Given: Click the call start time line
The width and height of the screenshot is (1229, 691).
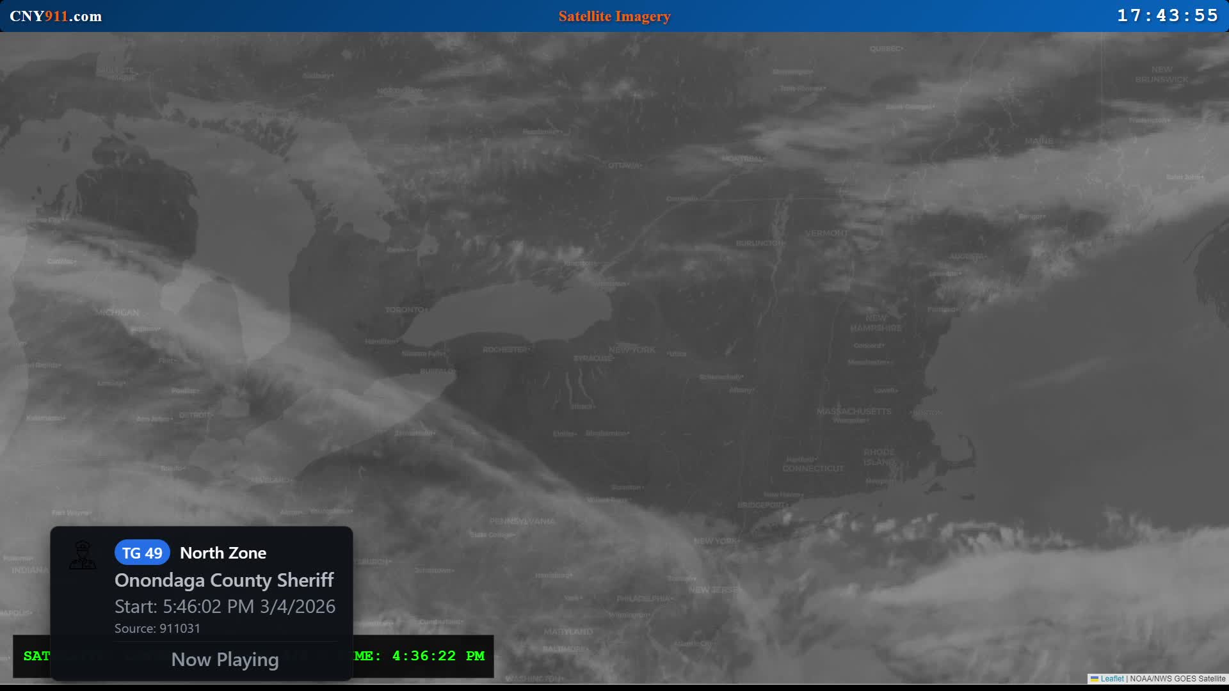Looking at the screenshot, I should [225, 607].
